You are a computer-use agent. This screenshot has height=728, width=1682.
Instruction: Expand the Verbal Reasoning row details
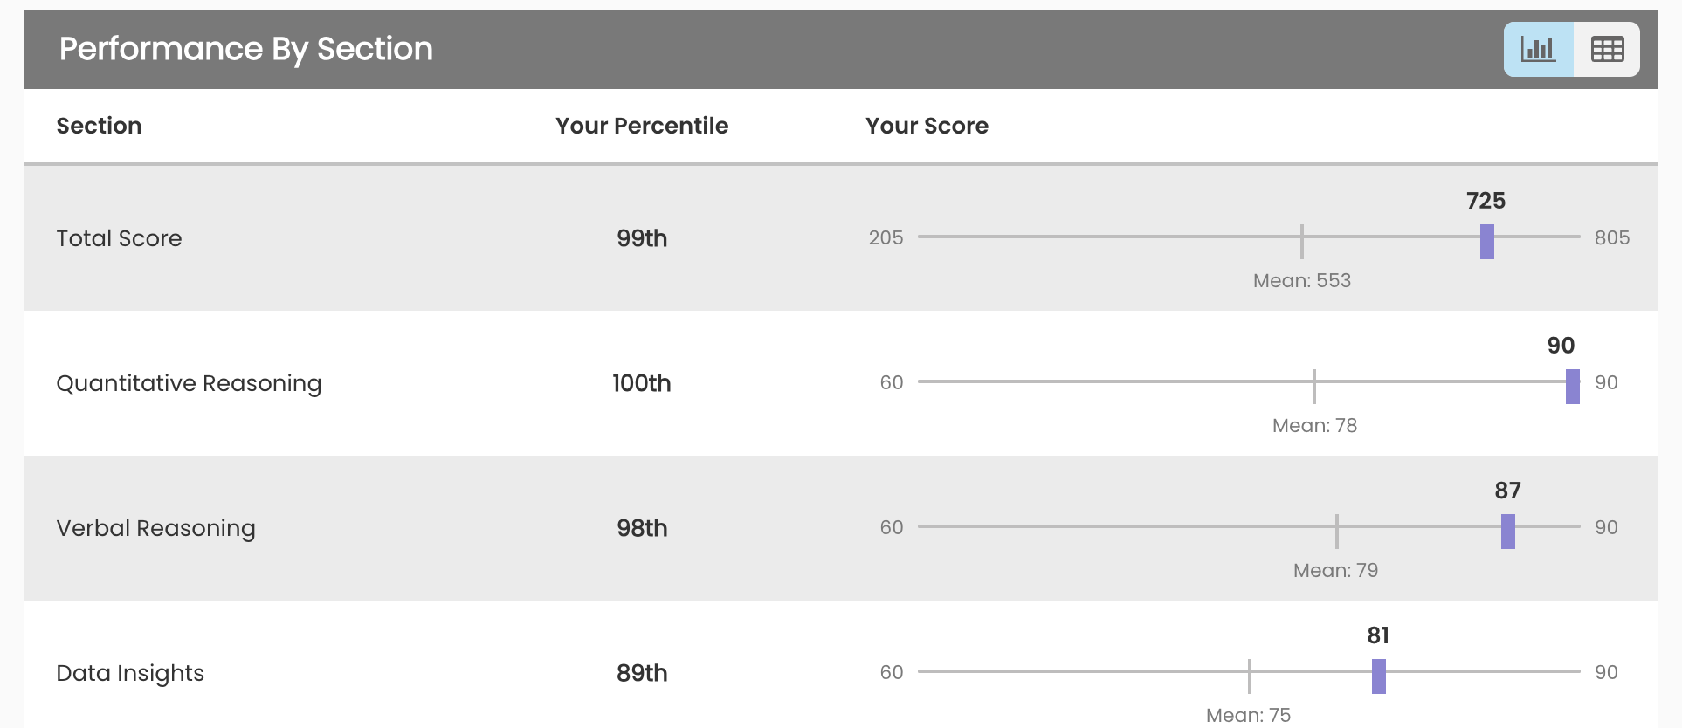[155, 528]
